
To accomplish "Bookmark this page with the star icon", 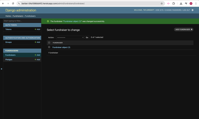I will [162, 3].
